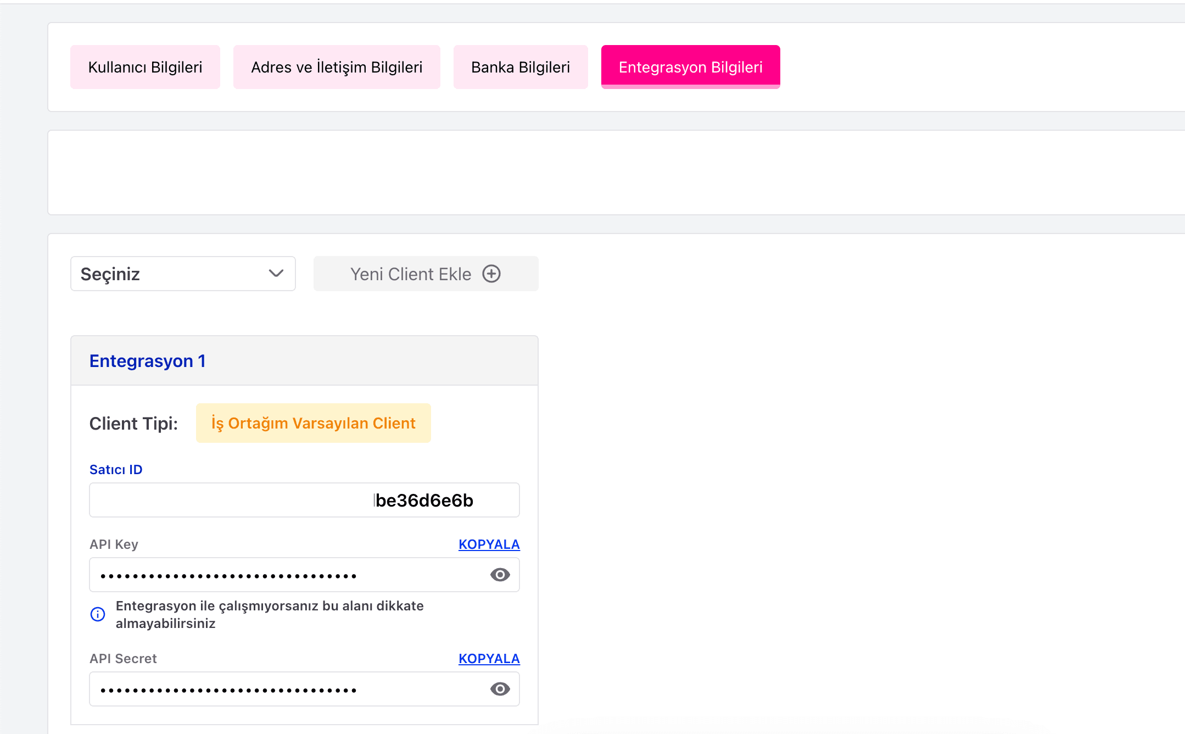The width and height of the screenshot is (1185, 734).
Task: Add a new client with Yeni Client Ekle
Action: point(426,274)
